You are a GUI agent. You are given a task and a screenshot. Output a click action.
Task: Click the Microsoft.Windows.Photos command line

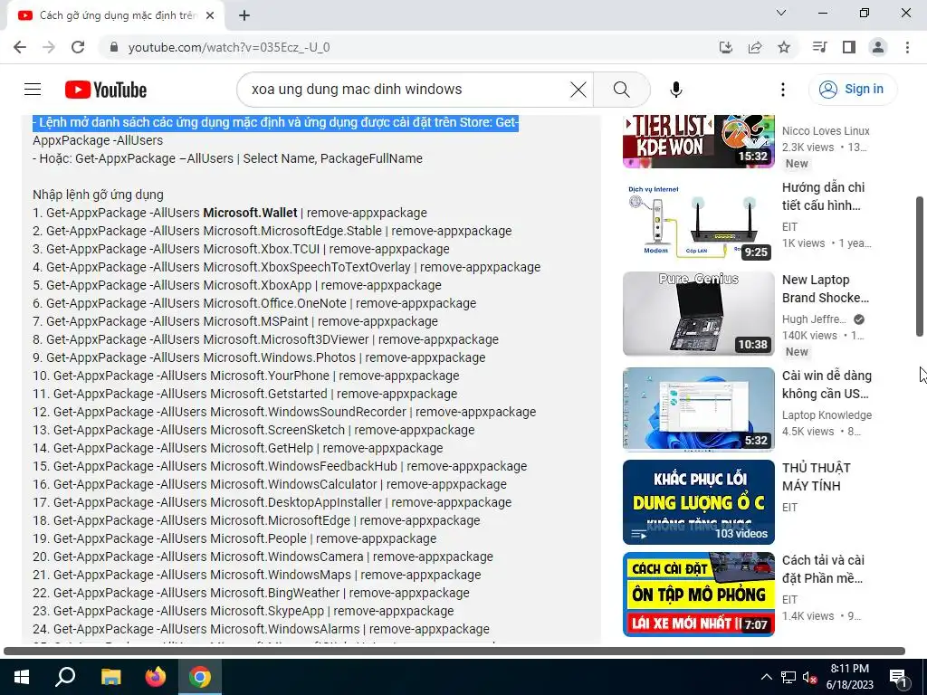[259, 357]
